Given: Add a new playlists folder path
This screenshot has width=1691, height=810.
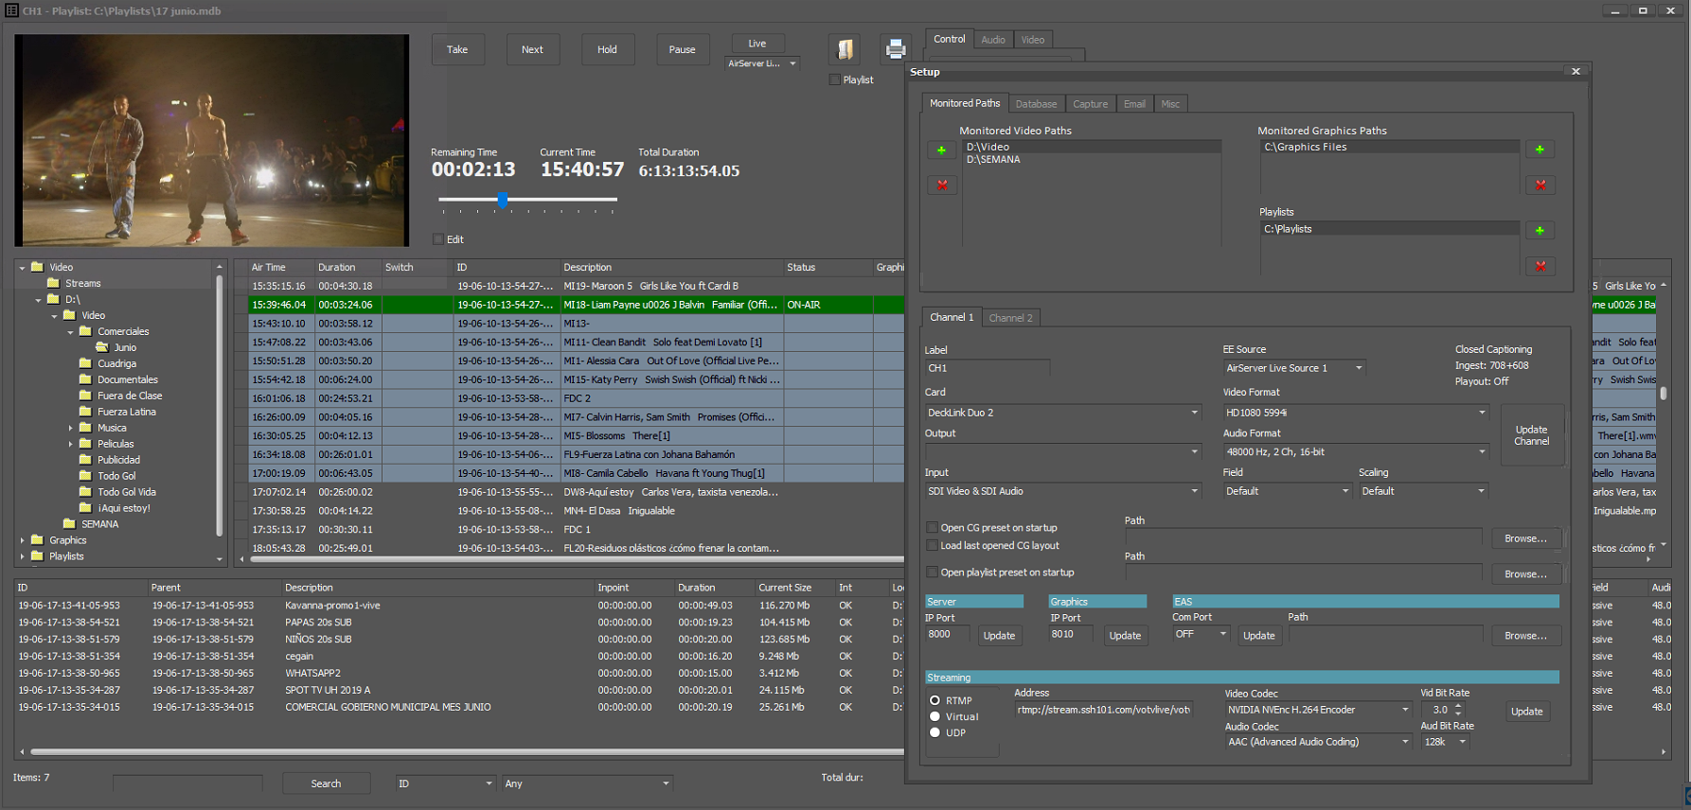Looking at the screenshot, I should pyautogui.click(x=1540, y=231).
